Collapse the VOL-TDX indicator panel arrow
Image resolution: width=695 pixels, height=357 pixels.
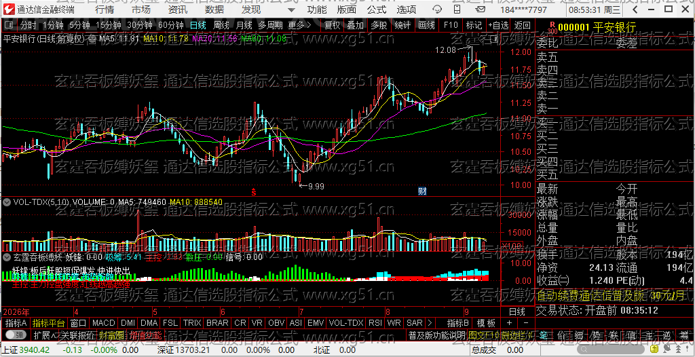pyautogui.click(x=7, y=202)
